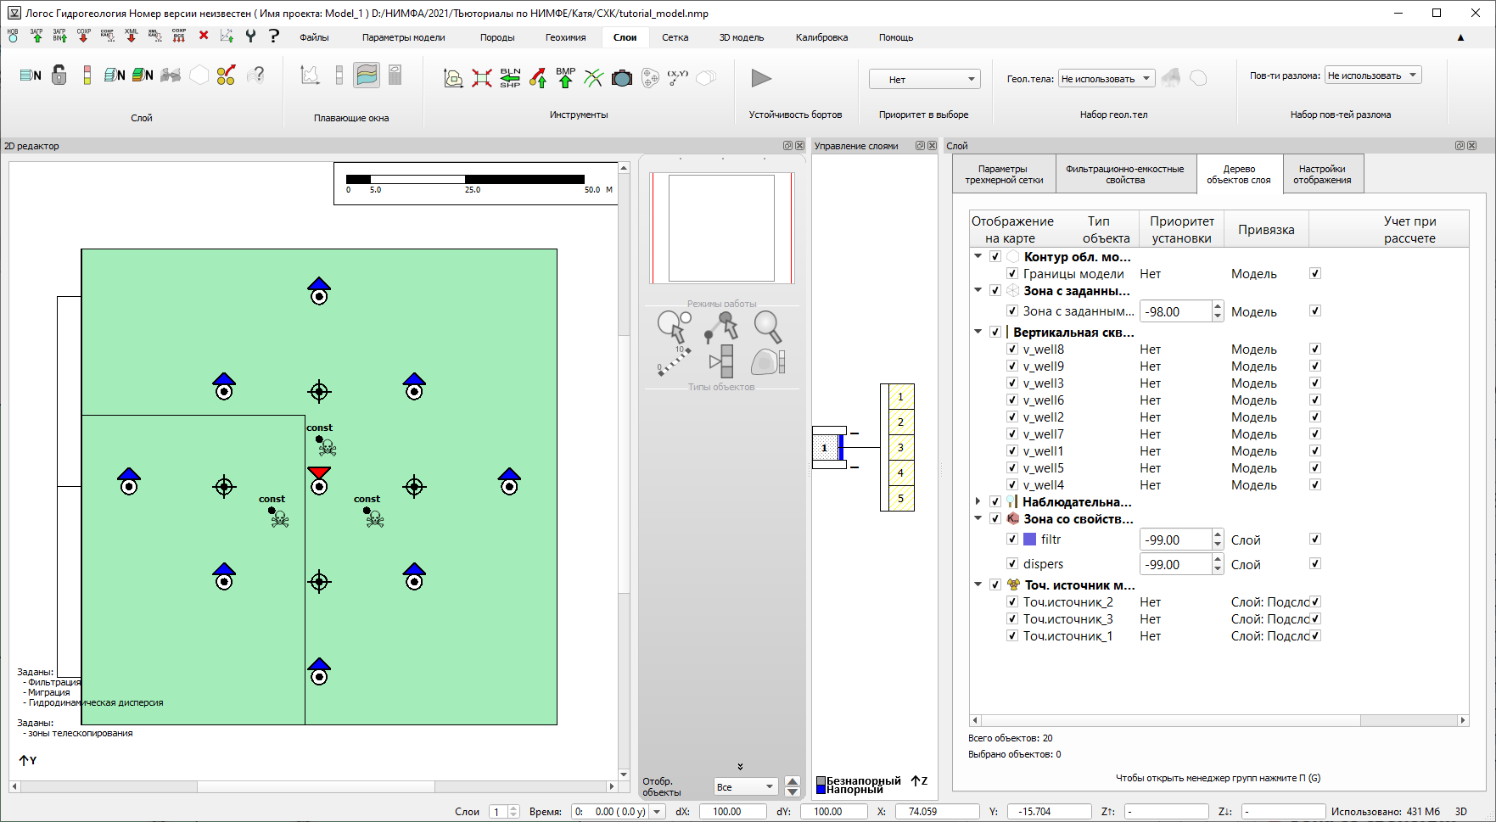Open the Геохимия ribbon tab
This screenshot has width=1496, height=822.
coord(565,37)
